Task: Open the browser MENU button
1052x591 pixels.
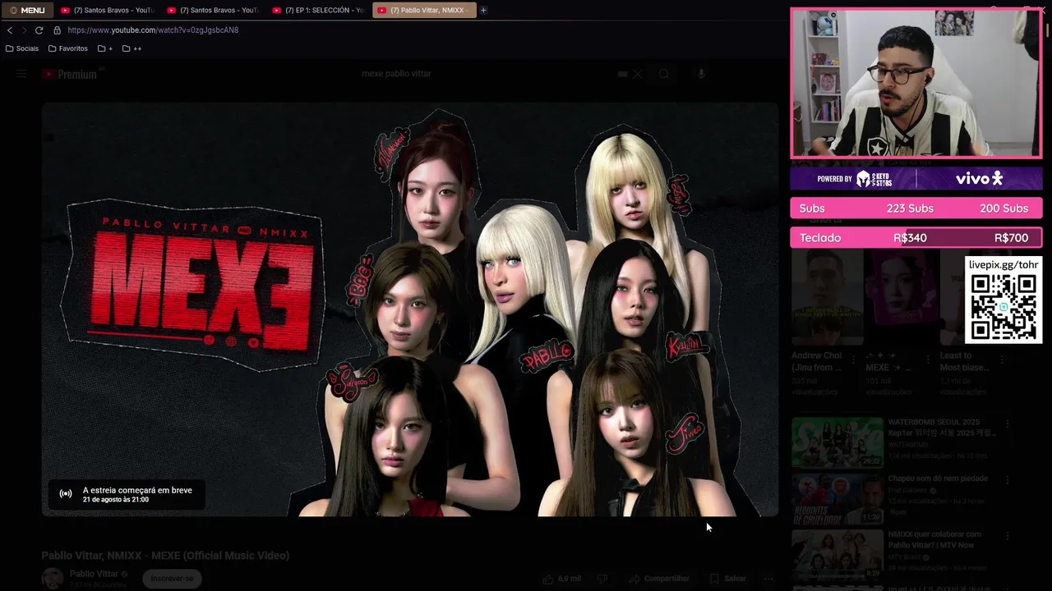Action: [27, 10]
